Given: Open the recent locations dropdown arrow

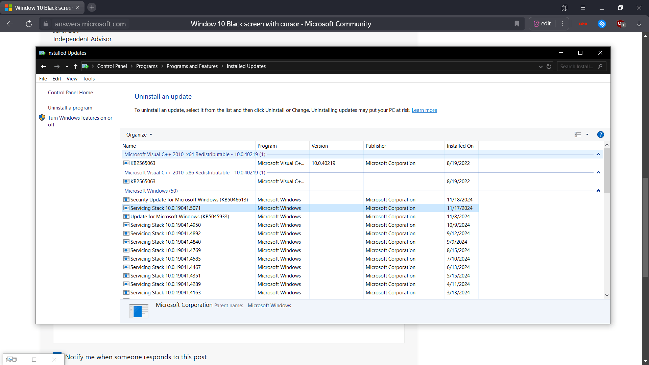Looking at the screenshot, I should pyautogui.click(x=67, y=67).
